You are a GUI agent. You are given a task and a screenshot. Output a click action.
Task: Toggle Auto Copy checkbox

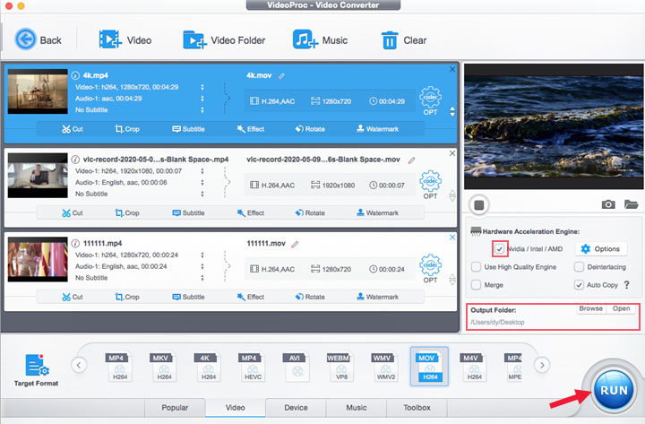pos(579,285)
